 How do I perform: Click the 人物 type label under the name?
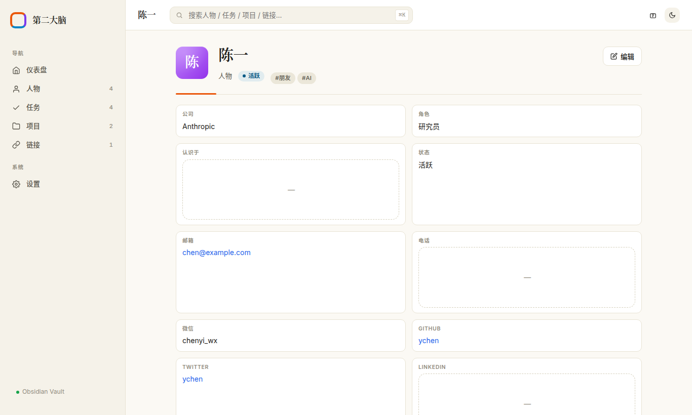pyautogui.click(x=225, y=76)
